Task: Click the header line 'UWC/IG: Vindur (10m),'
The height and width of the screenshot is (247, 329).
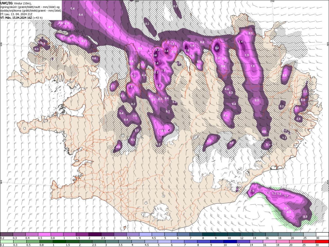Action: (16, 3)
